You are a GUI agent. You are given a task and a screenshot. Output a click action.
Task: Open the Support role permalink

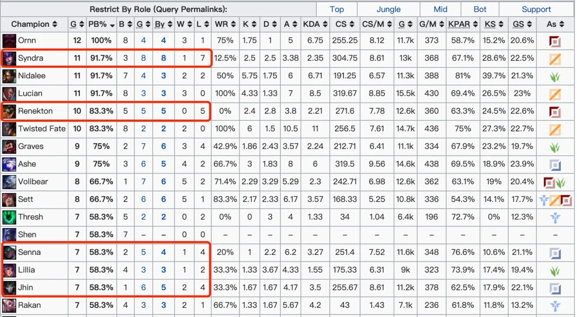click(x=536, y=9)
